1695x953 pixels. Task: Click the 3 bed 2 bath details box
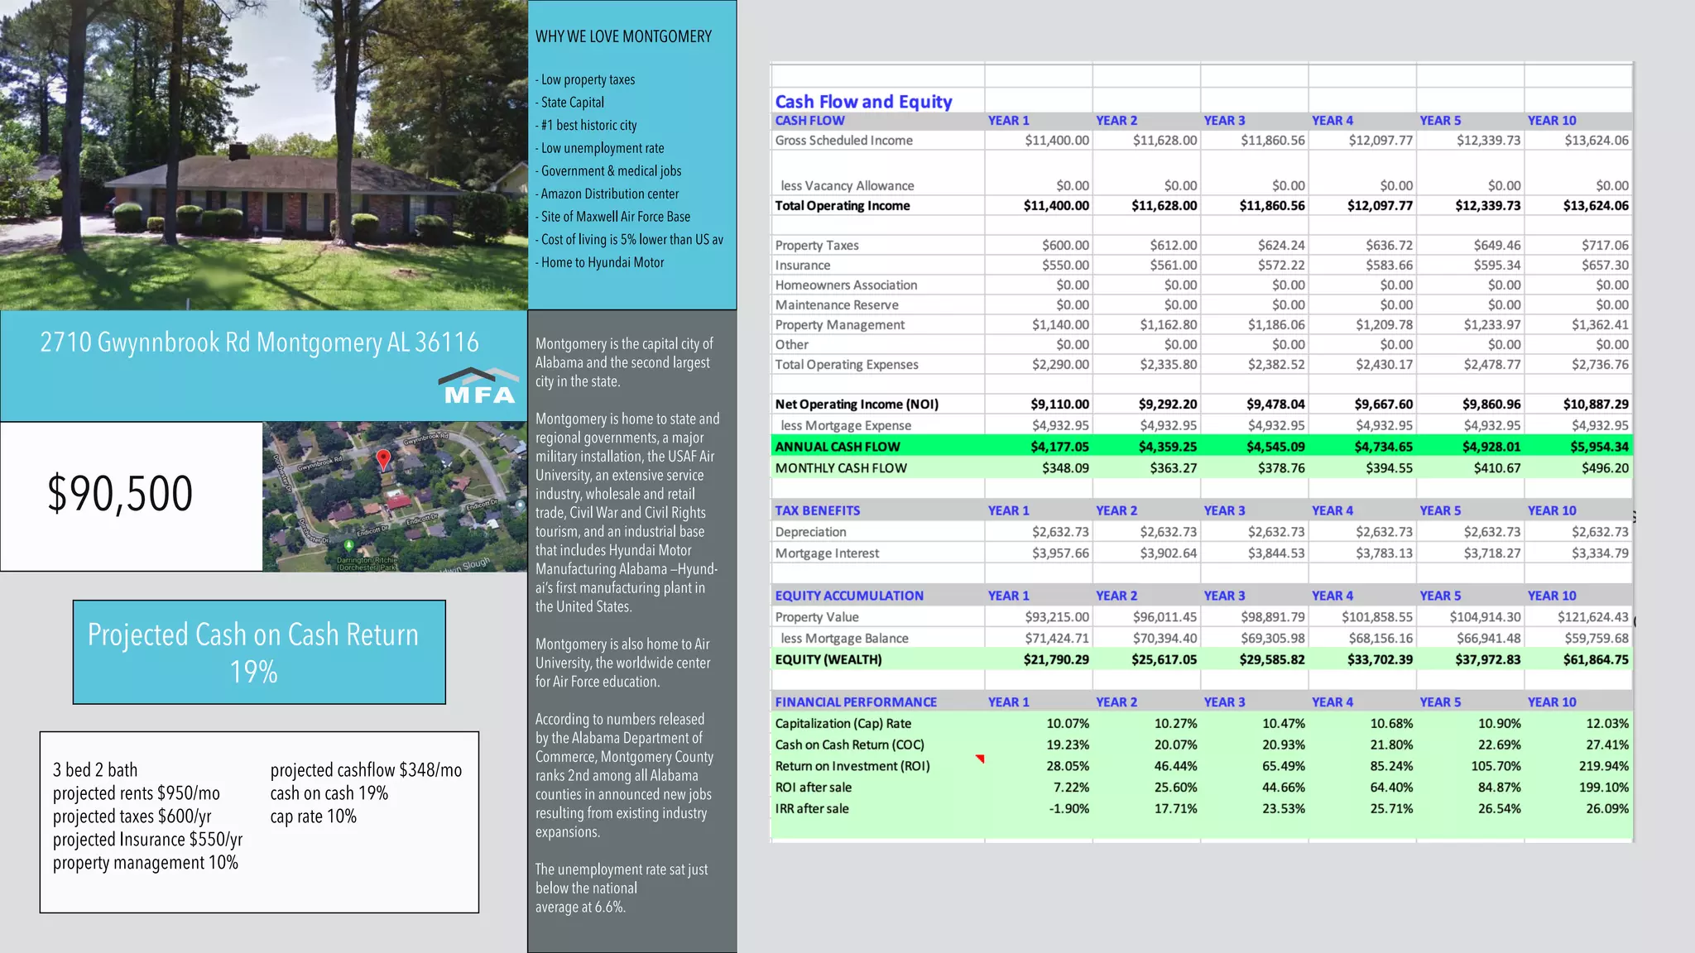(259, 821)
